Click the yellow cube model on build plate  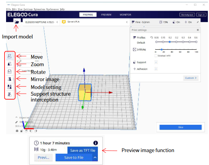85,92
